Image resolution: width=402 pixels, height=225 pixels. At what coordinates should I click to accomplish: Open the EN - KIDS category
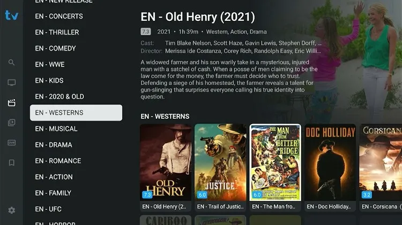pyautogui.click(x=49, y=81)
